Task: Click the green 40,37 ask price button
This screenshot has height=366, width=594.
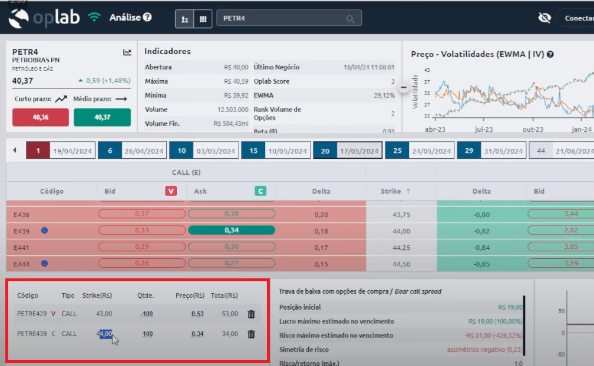Action: point(102,118)
